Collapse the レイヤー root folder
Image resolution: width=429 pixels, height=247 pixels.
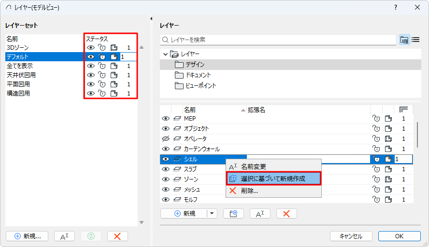click(x=165, y=54)
